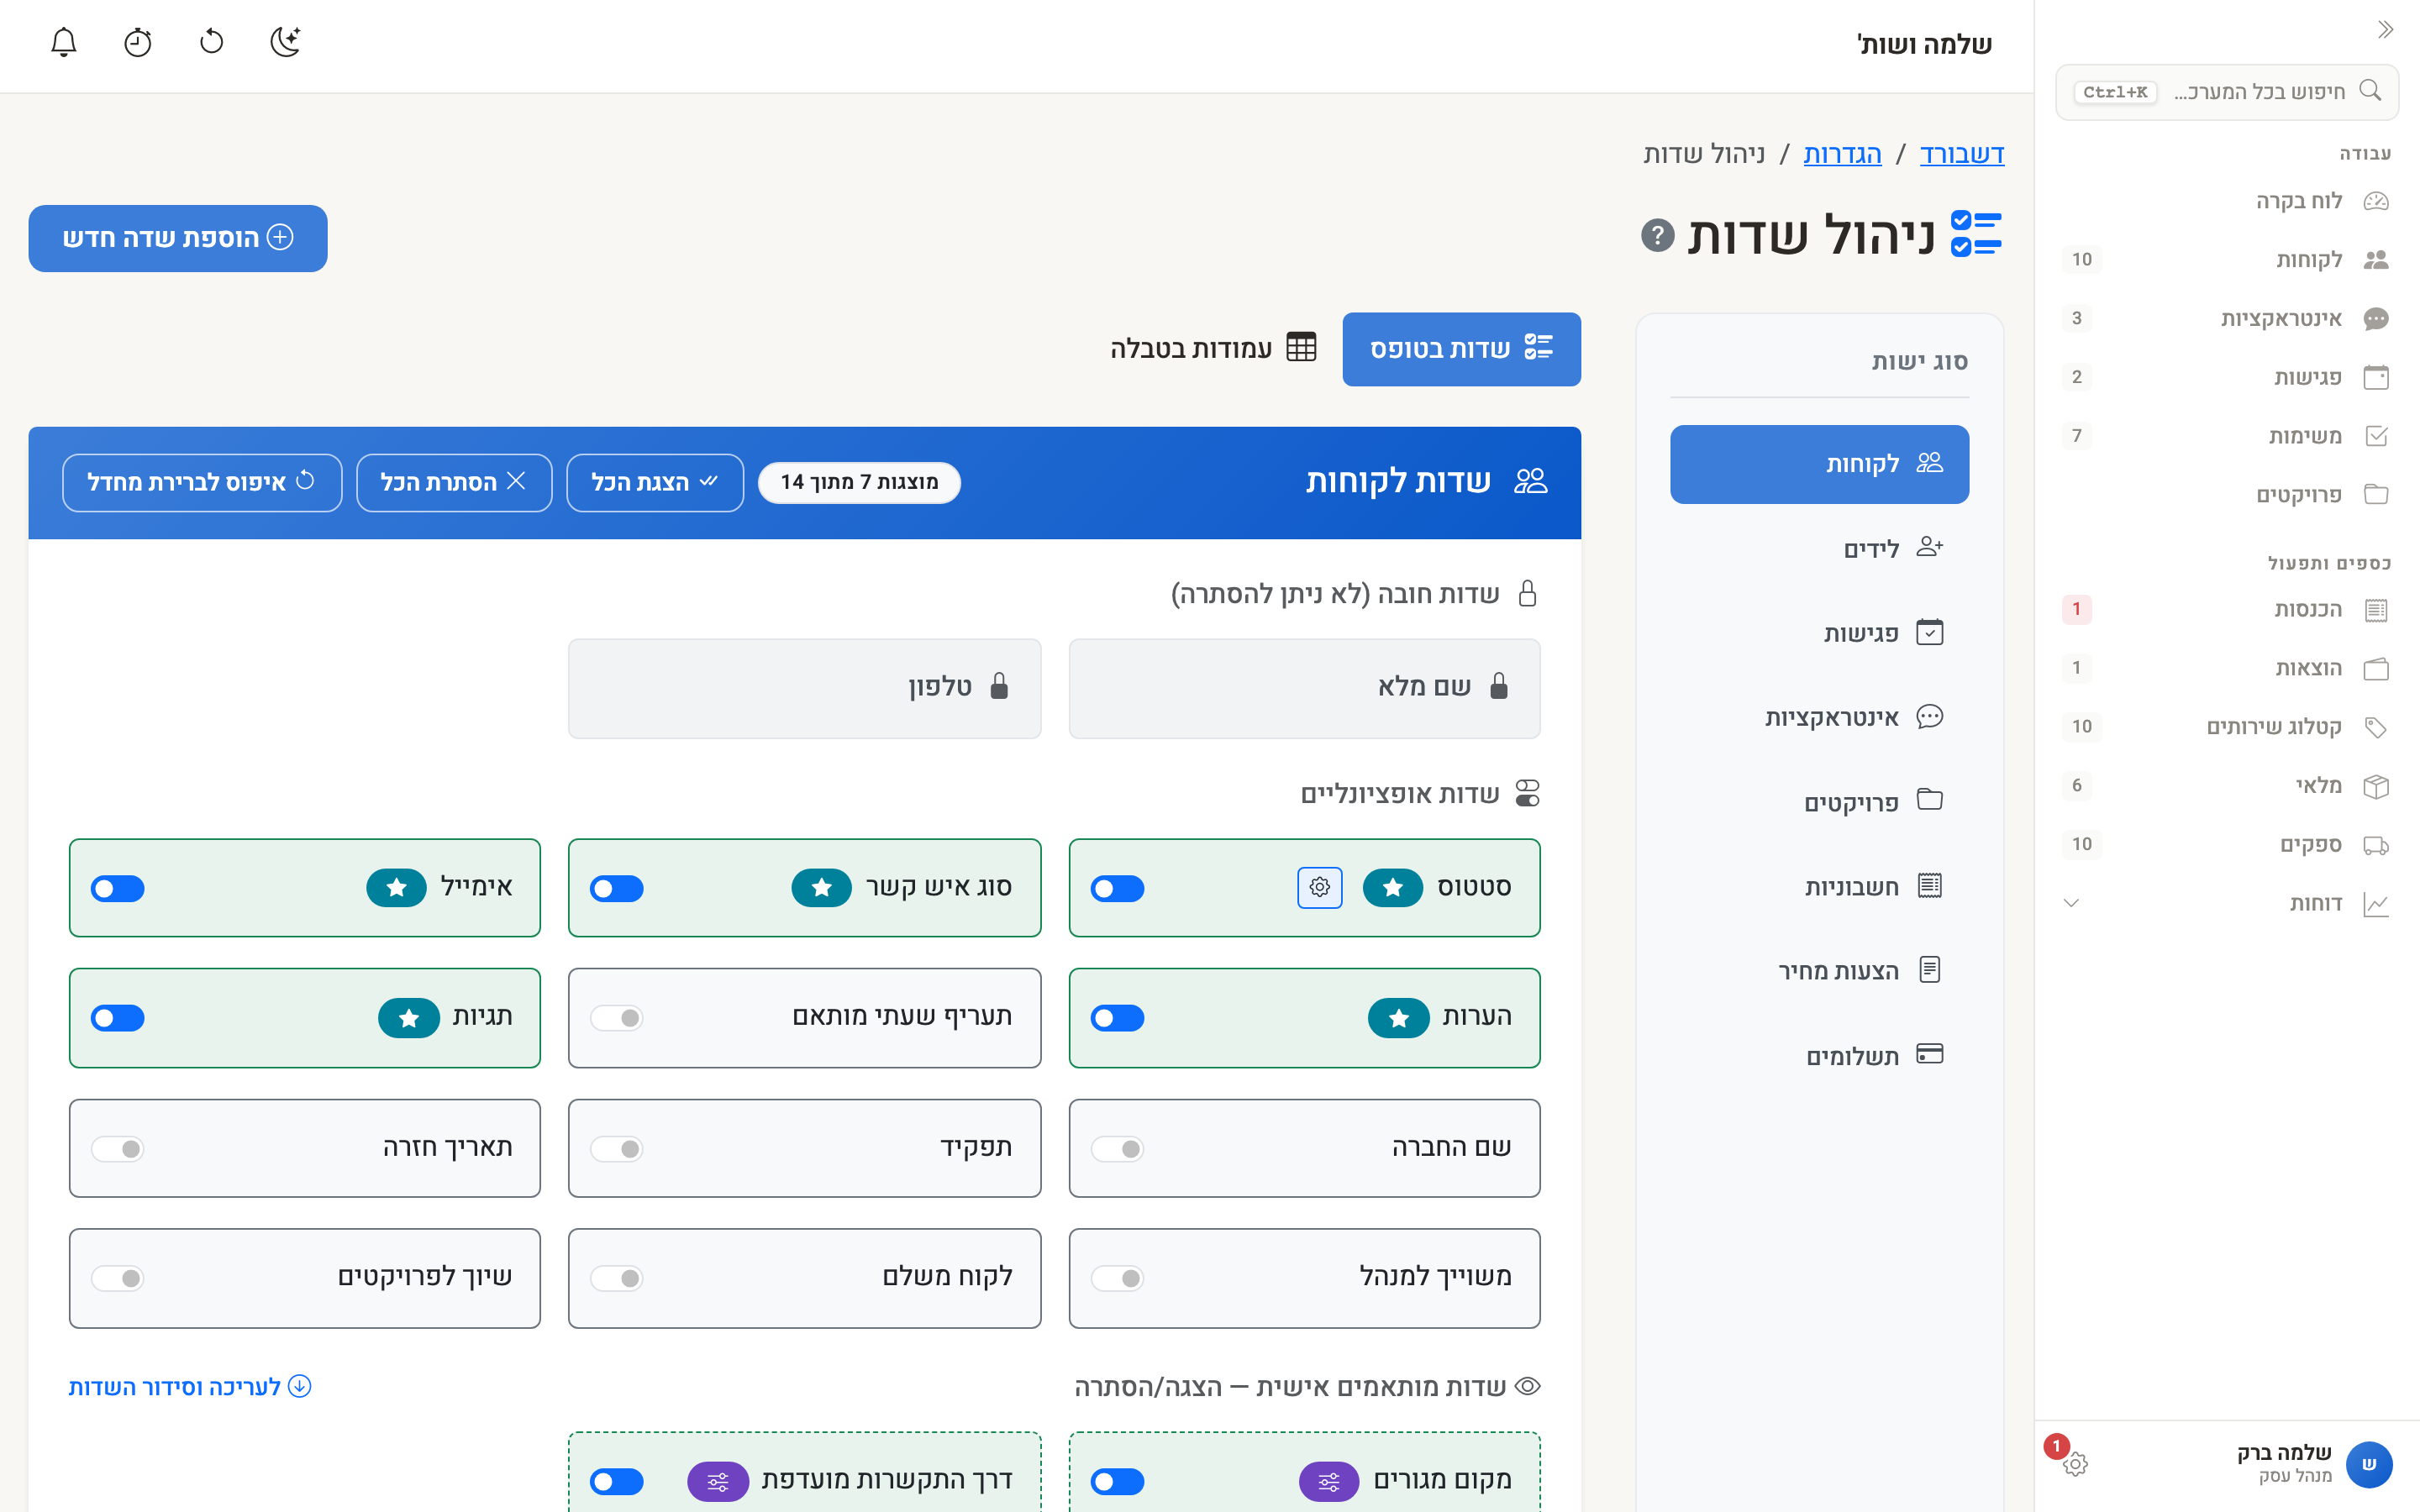The image size is (2420, 1512).
Task: Select הצעות מחיר entity type
Action: pos(1819,970)
